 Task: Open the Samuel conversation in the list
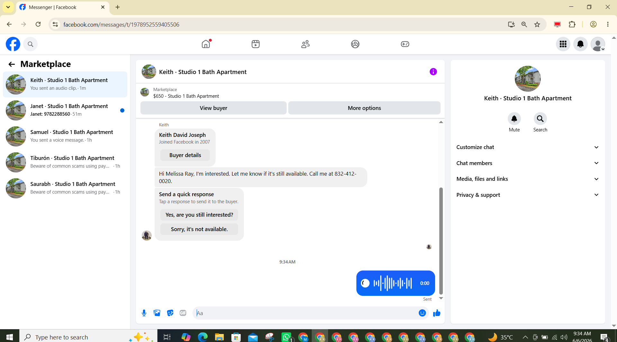65,136
